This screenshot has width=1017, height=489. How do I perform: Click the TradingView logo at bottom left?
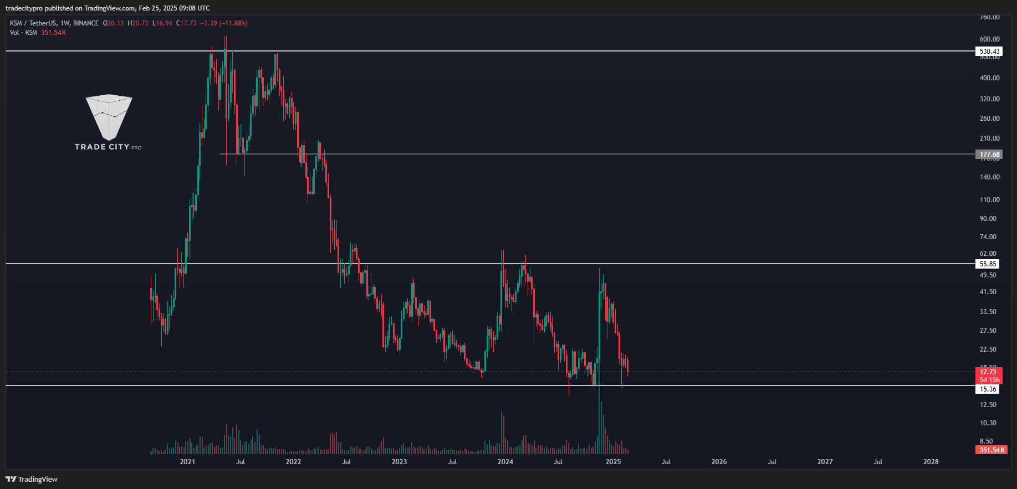click(32, 479)
